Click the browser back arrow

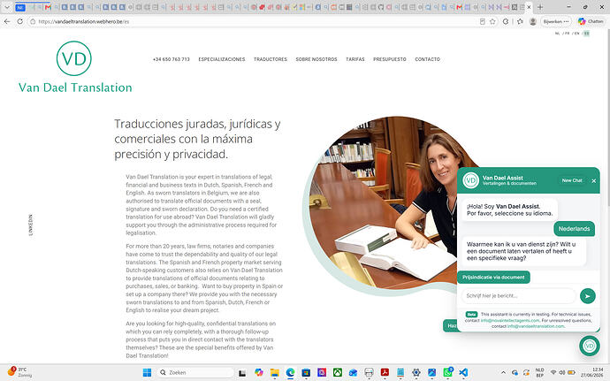pyautogui.click(x=7, y=22)
